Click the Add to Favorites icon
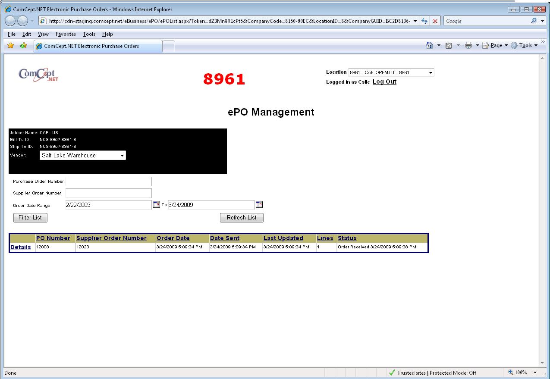 pos(23,46)
